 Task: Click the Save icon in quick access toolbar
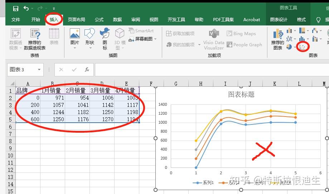[x=15, y=8]
